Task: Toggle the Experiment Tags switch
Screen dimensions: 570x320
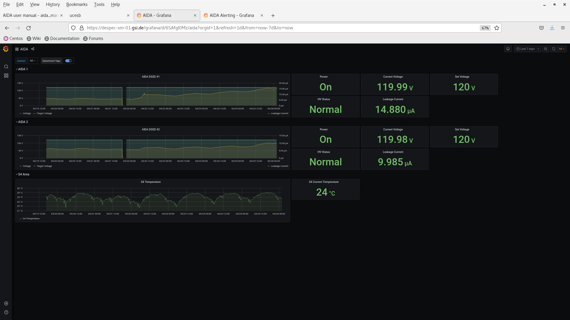Action: click(69, 61)
